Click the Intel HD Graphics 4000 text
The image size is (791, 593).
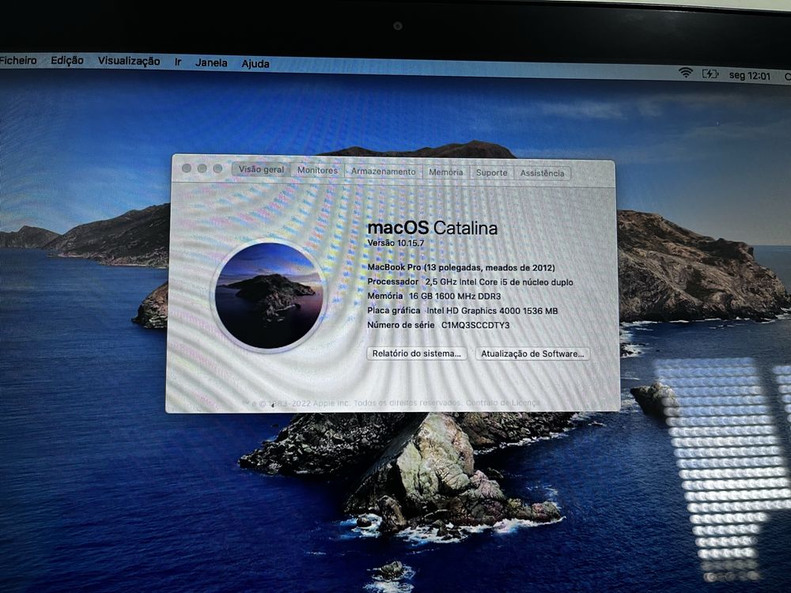492,311
